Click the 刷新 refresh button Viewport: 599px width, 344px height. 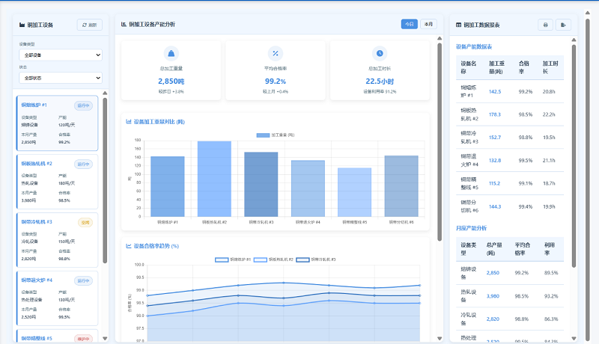coord(89,25)
